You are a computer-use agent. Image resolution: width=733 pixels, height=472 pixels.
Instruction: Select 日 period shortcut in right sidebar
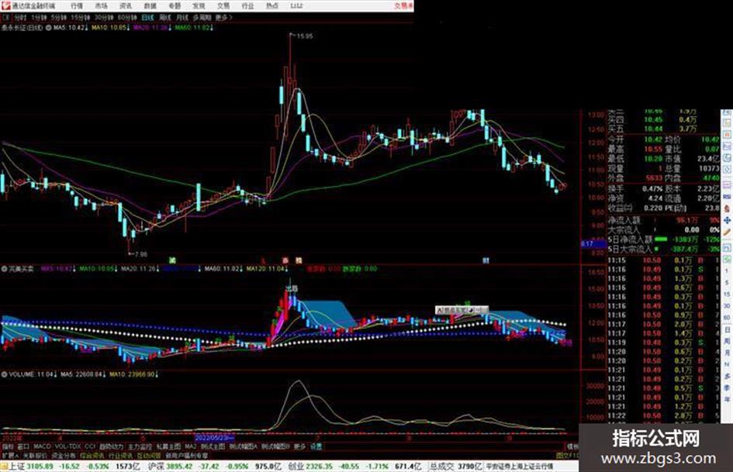click(x=727, y=329)
